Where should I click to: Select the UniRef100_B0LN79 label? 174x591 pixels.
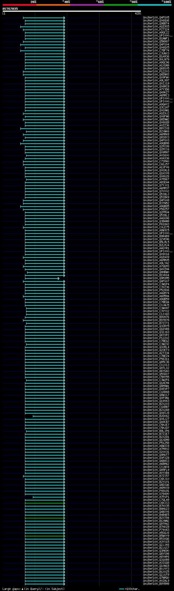click(156, 59)
